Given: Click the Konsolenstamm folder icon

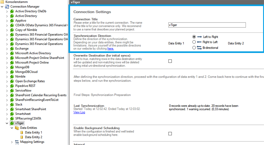Looking at the screenshot, I should (3, 2).
